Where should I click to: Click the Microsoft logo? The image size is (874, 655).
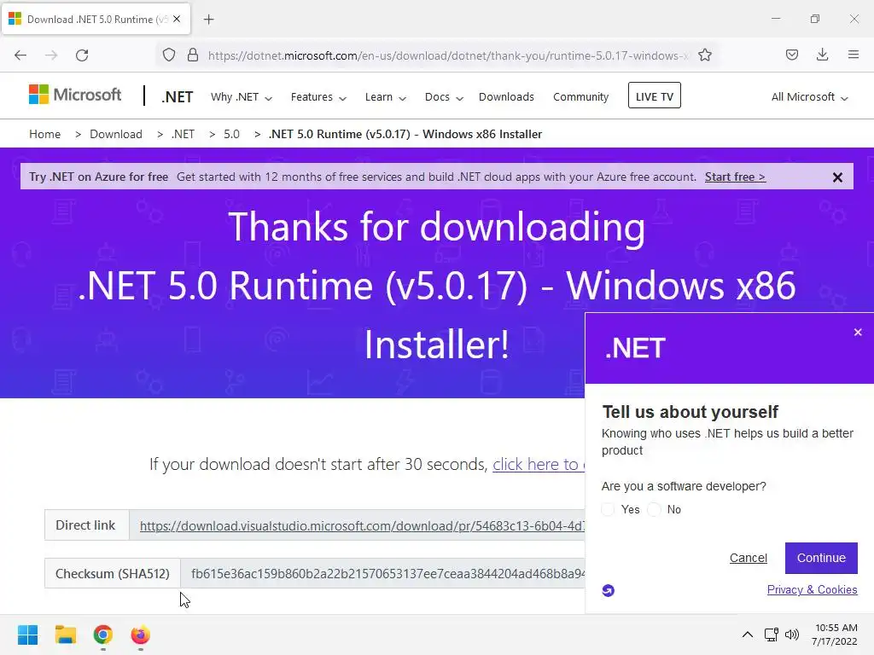click(75, 95)
